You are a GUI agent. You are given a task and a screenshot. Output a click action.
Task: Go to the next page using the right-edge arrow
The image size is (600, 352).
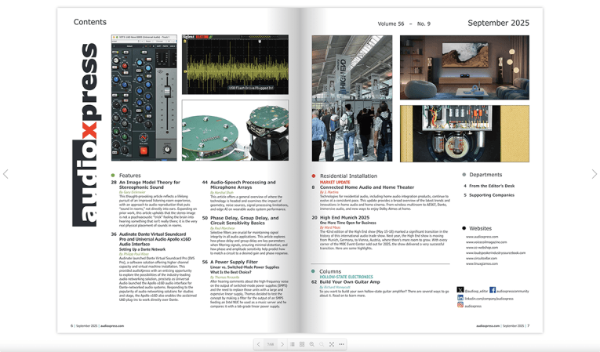594,174
